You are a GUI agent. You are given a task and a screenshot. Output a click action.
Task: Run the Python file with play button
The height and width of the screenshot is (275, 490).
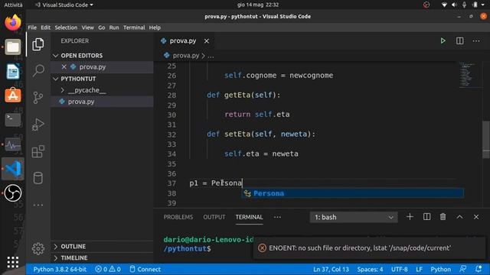click(443, 40)
